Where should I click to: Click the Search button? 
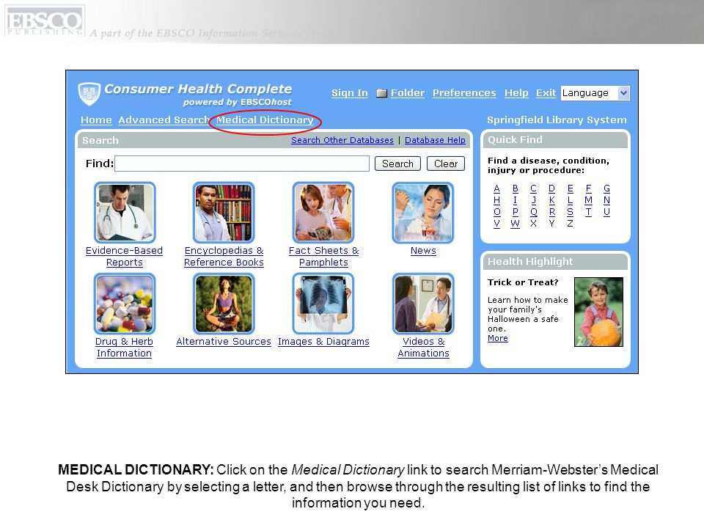(397, 164)
